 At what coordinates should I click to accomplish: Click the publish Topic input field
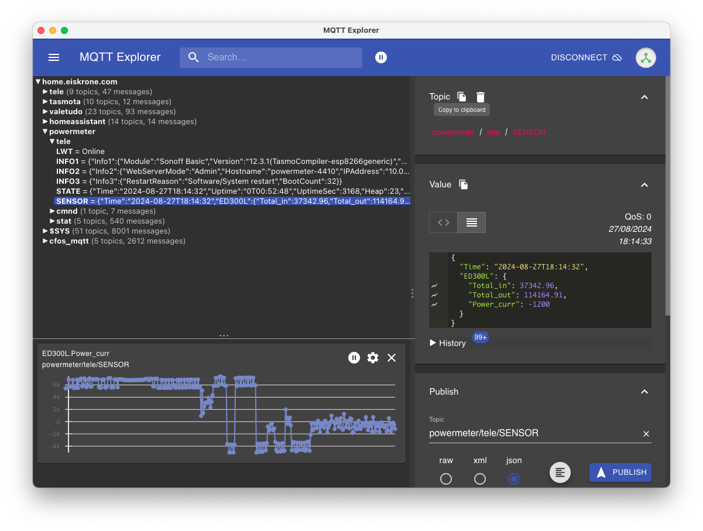click(534, 433)
